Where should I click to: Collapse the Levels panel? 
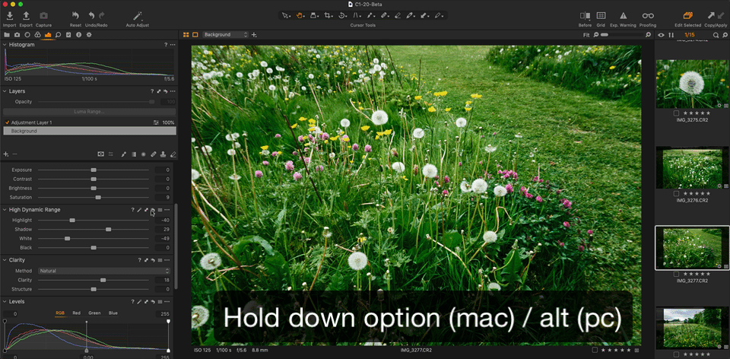5,302
